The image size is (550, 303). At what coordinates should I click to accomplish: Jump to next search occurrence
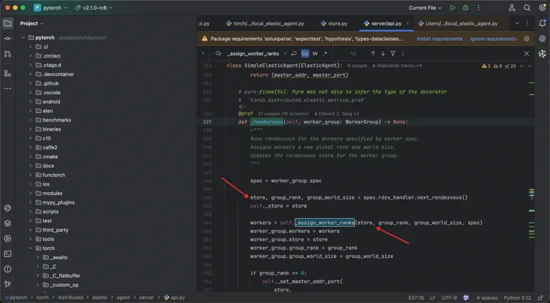(383, 54)
